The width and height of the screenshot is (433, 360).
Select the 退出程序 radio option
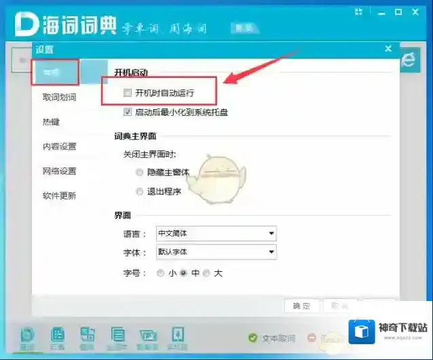point(140,191)
